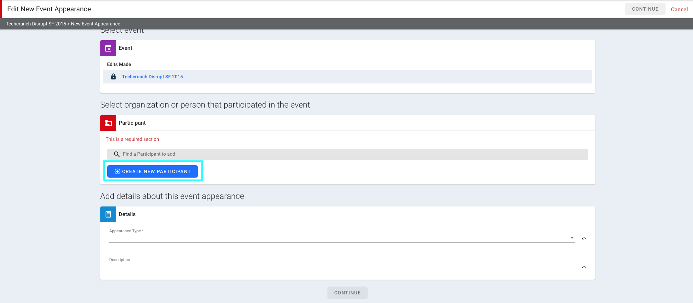
Task: Click the lock icon beside Techcrunch Disrupt
Action: click(113, 77)
